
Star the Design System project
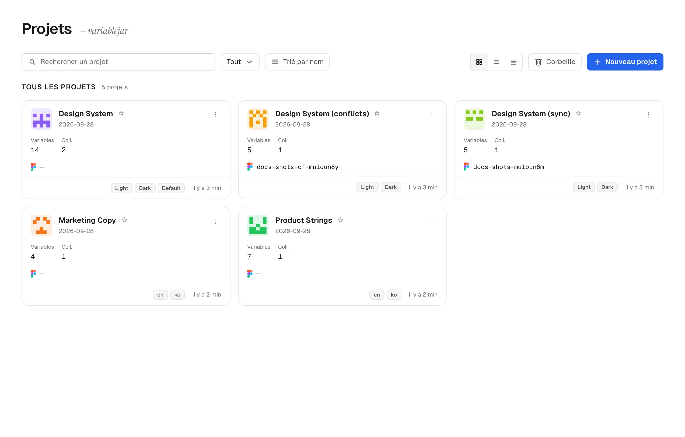pyautogui.click(x=121, y=114)
